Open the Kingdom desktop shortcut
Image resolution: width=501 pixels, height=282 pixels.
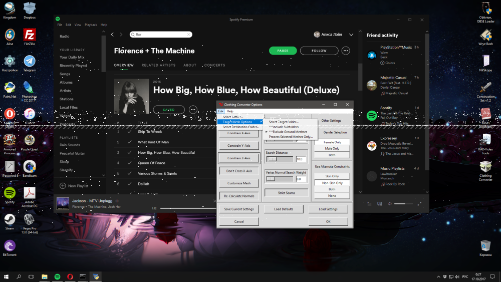click(x=10, y=11)
